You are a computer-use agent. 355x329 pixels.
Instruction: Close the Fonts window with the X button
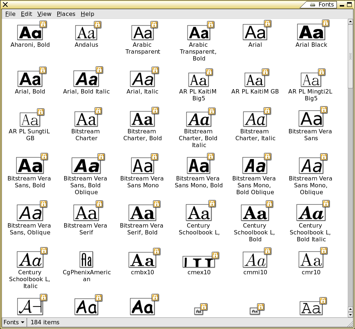tap(5, 4)
